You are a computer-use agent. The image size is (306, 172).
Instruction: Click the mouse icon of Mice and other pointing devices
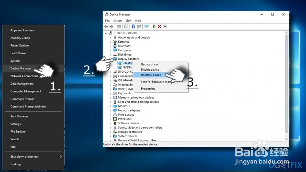point(115,102)
